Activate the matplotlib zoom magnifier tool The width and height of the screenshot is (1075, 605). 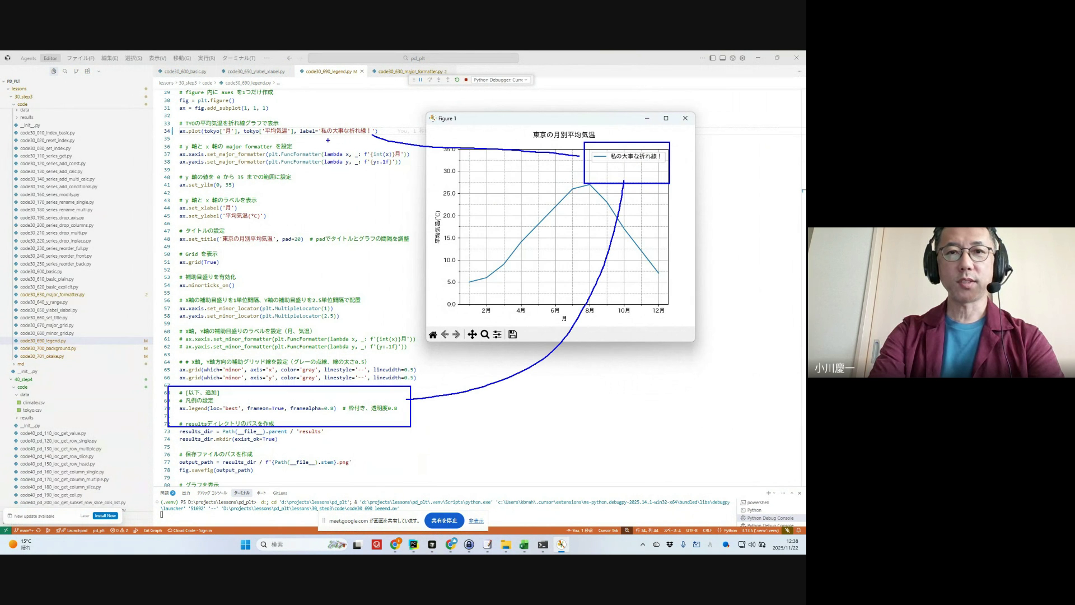[x=485, y=334]
